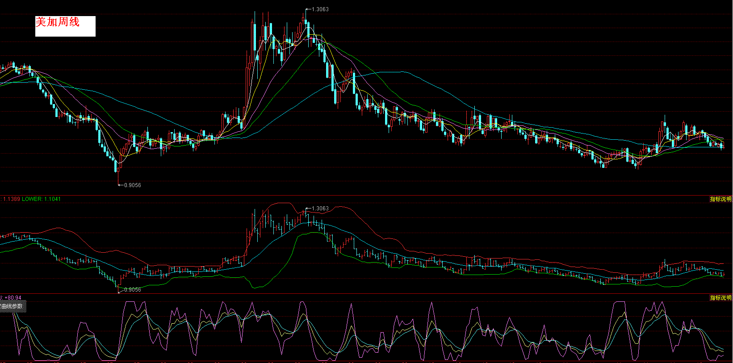
Task: Select the last candlestick at the main chart's right edge
Action: (723, 145)
